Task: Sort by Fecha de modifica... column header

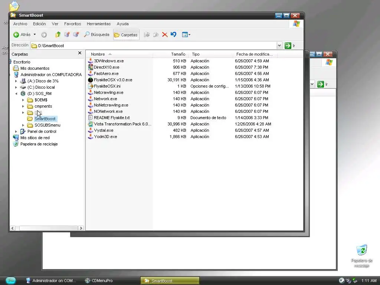Action: pos(255,54)
